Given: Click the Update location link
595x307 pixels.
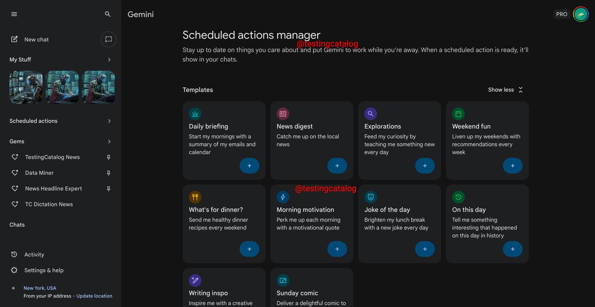Looking at the screenshot, I should pos(94,296).
